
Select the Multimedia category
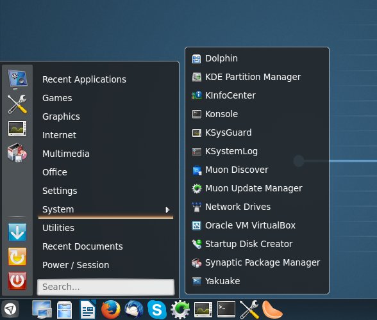(106, 154)
